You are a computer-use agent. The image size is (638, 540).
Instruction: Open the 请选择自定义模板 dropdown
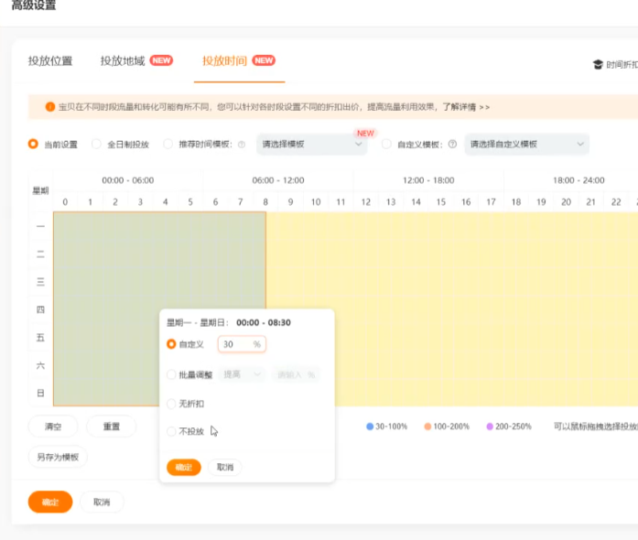pos(526,145)
